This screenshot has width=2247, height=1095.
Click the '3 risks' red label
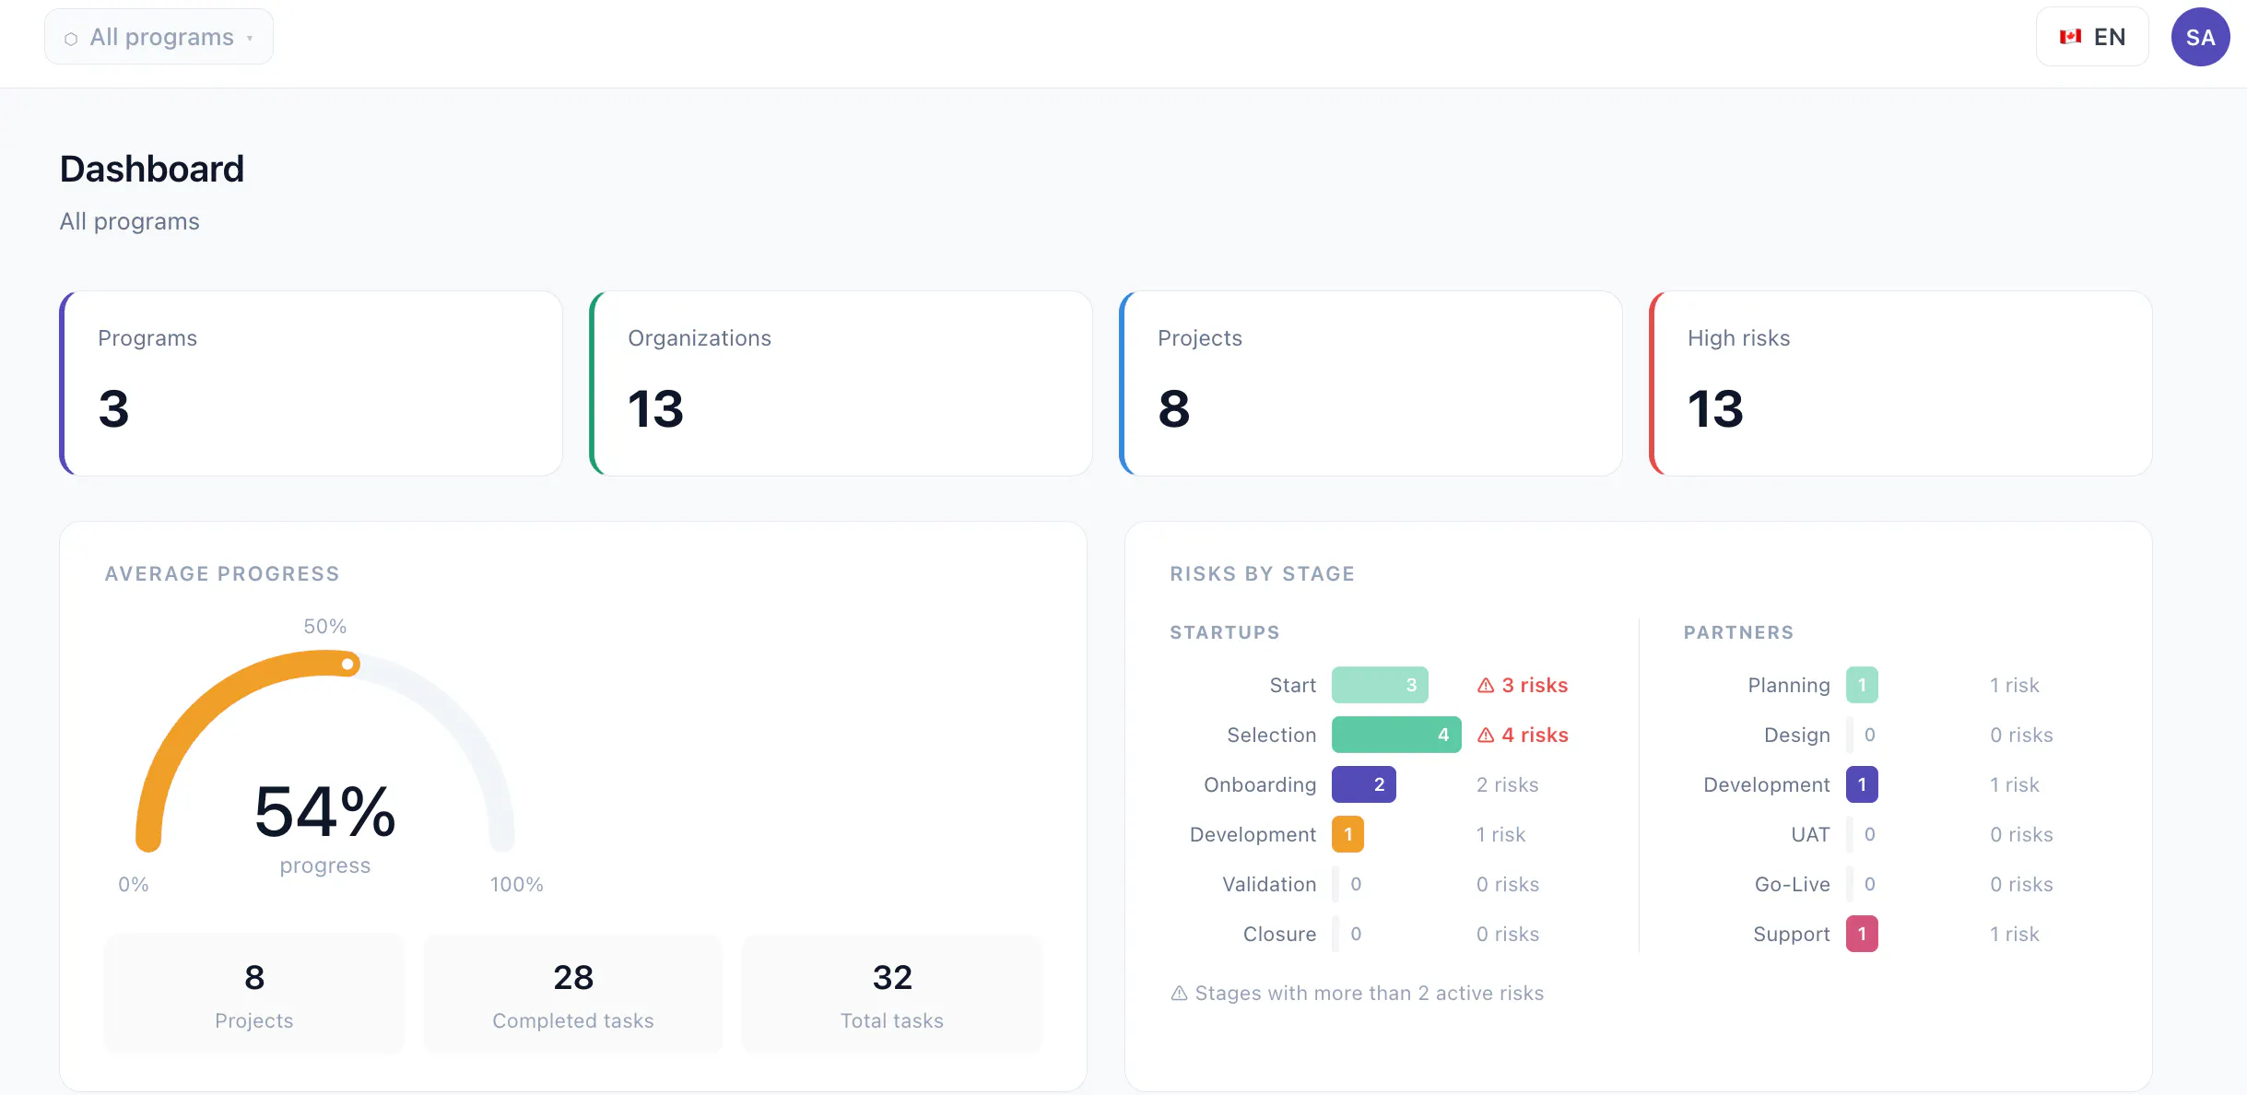click(x=1535, y=685)
